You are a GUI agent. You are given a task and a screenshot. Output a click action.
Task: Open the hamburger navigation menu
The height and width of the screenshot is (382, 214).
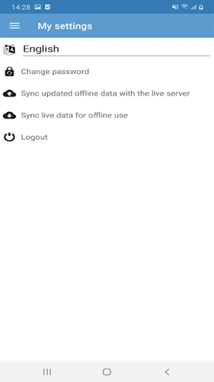(14, 26)
